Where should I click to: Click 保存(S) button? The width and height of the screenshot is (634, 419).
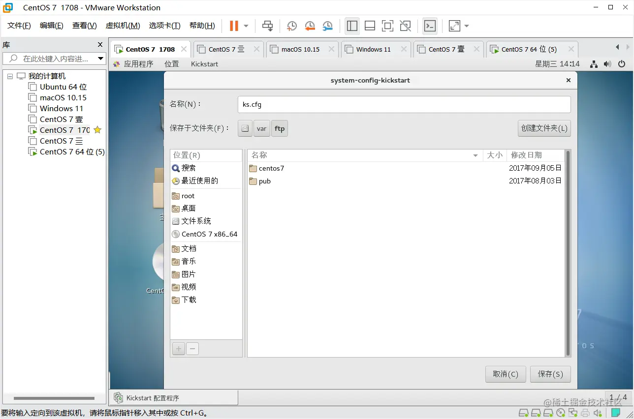pyautogui.click(x=550, y=374)
